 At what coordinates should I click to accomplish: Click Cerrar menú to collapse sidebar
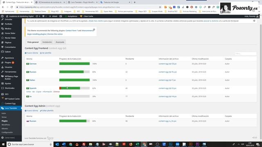point(9,138)
